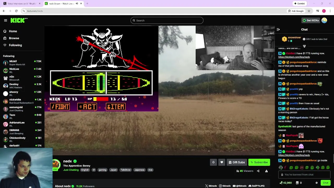This screenshot has height=188, width=334.
Task: Open Tazo channel in Following list
Action: (x=22, y=116)
